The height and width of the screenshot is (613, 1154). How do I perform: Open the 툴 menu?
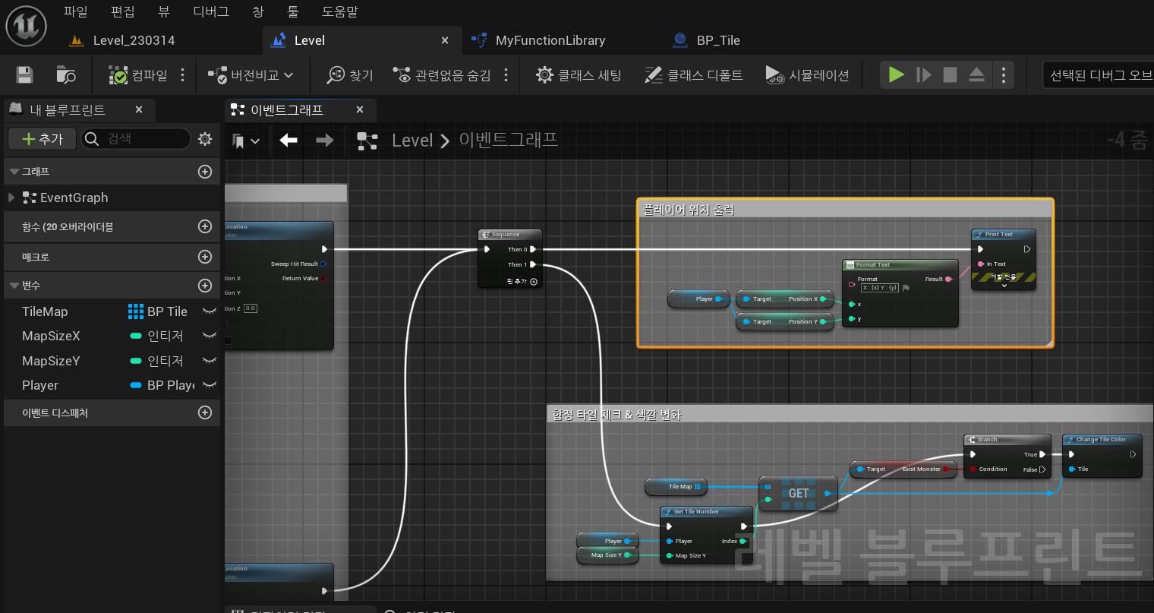tap(293, 12)
